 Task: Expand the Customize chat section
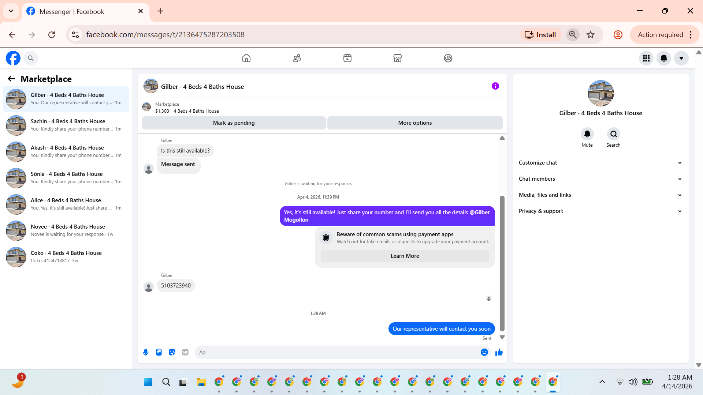(600, 163)
